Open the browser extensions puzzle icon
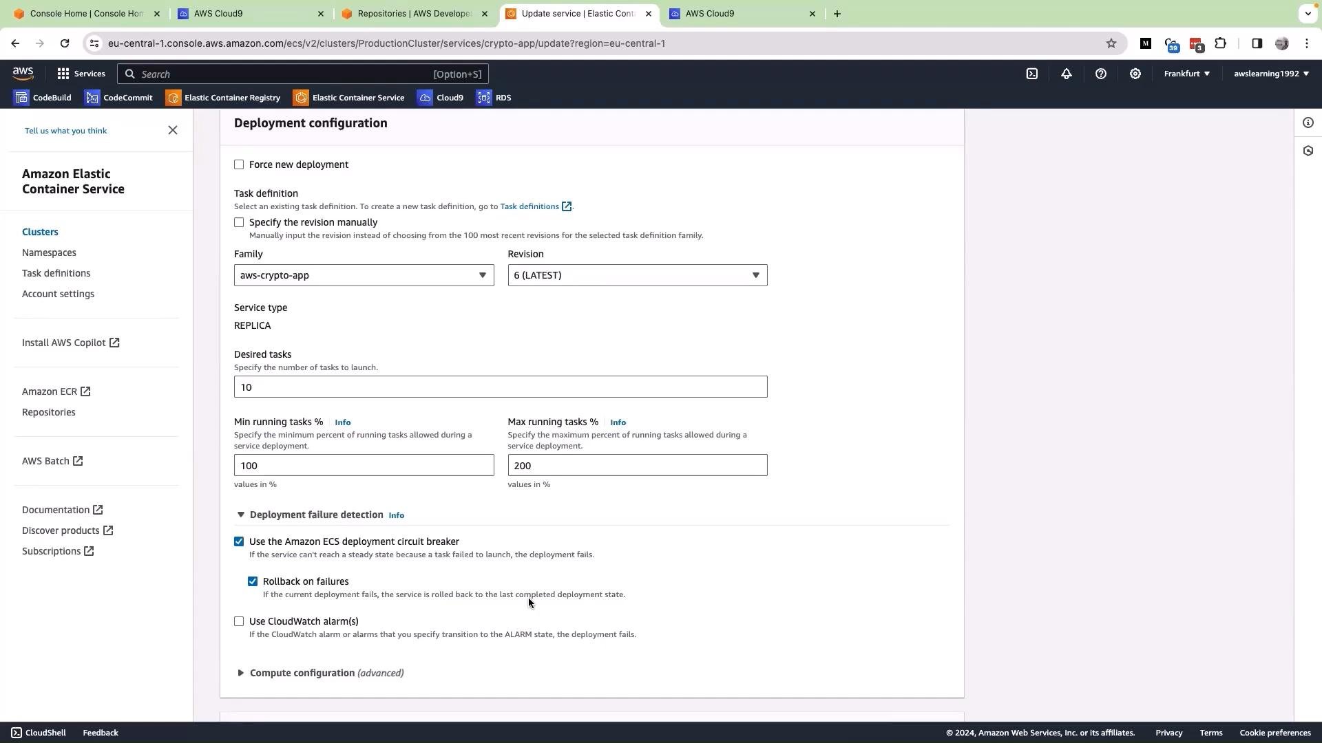 click(1220, 43)
